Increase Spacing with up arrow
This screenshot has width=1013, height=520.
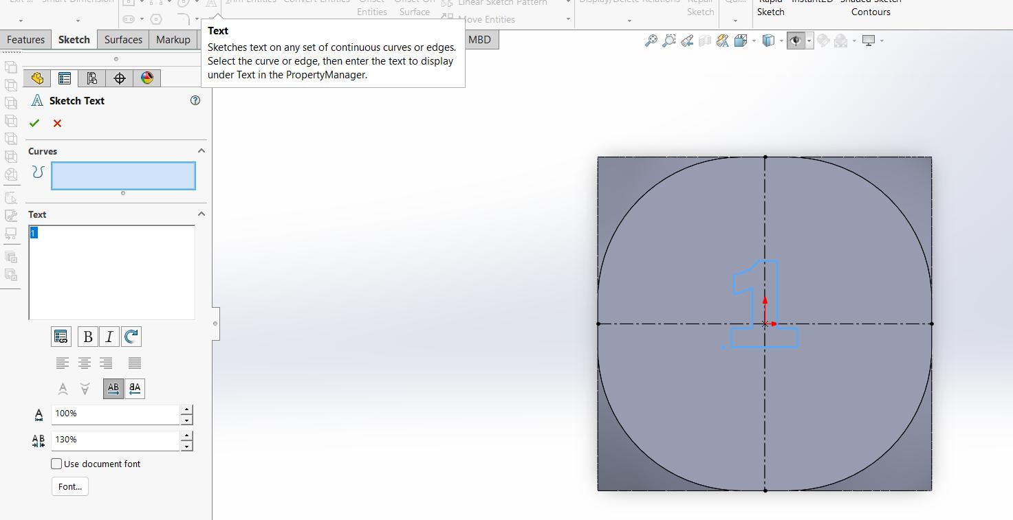point(186,436)
